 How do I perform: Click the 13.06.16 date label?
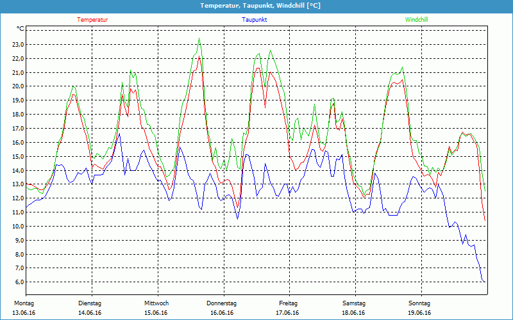click(x=24, y=313)
